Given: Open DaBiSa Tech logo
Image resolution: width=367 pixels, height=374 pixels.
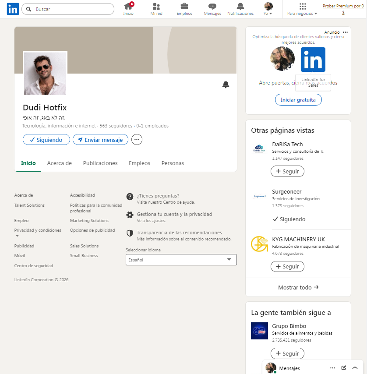Looking at the screenshot, I should point(259,149).
